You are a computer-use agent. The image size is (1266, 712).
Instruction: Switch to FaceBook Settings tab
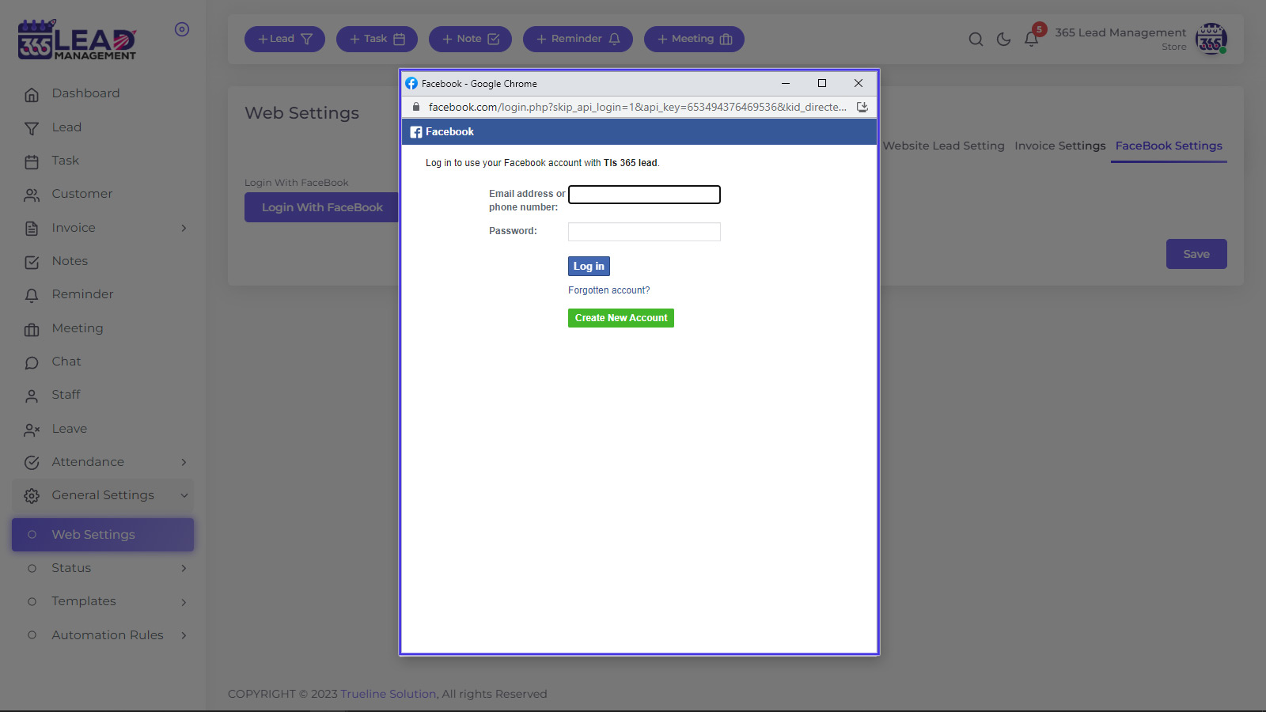1169,146
